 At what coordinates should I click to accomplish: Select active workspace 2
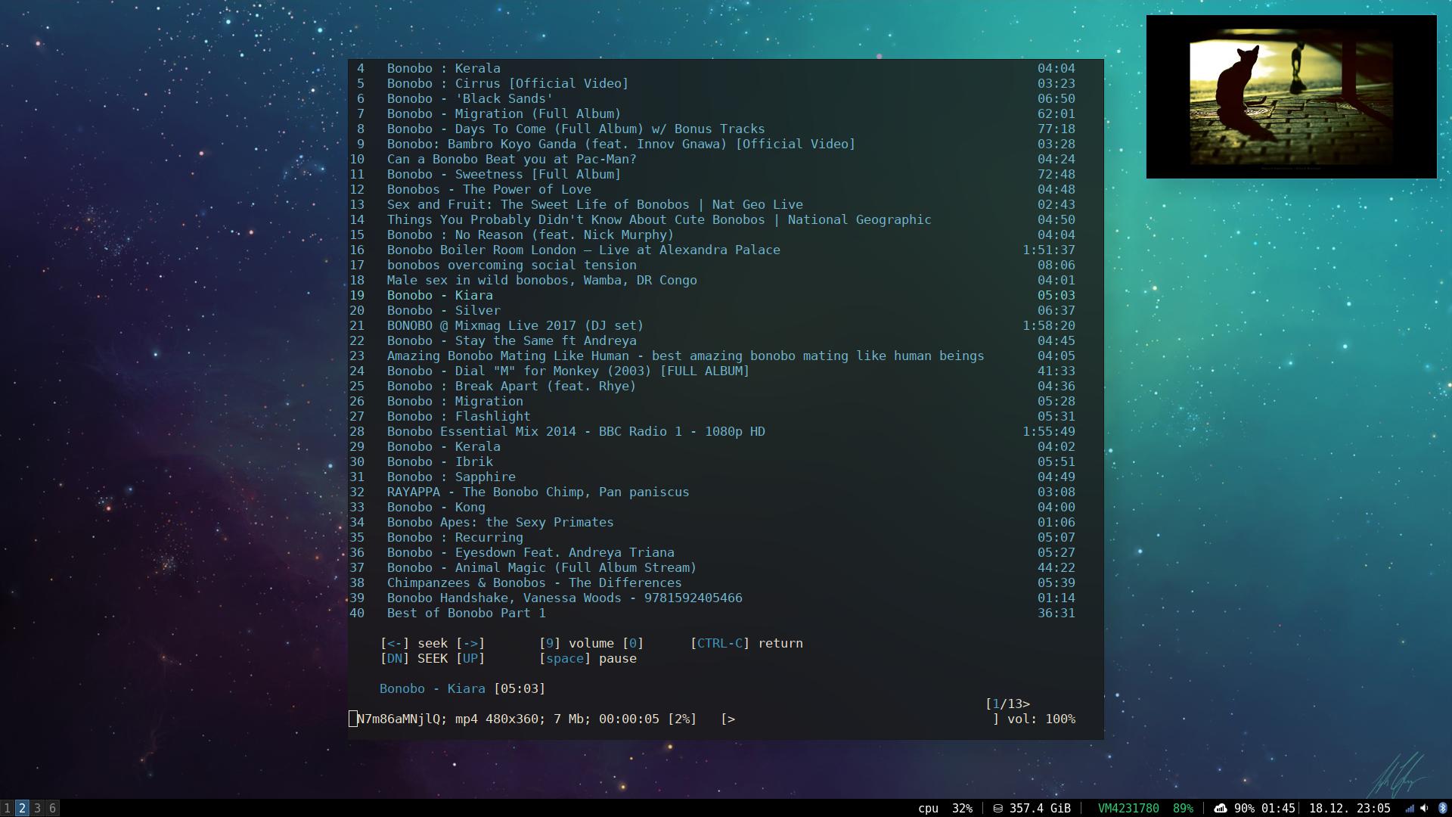pyautogui.click(x=22, y=808)
